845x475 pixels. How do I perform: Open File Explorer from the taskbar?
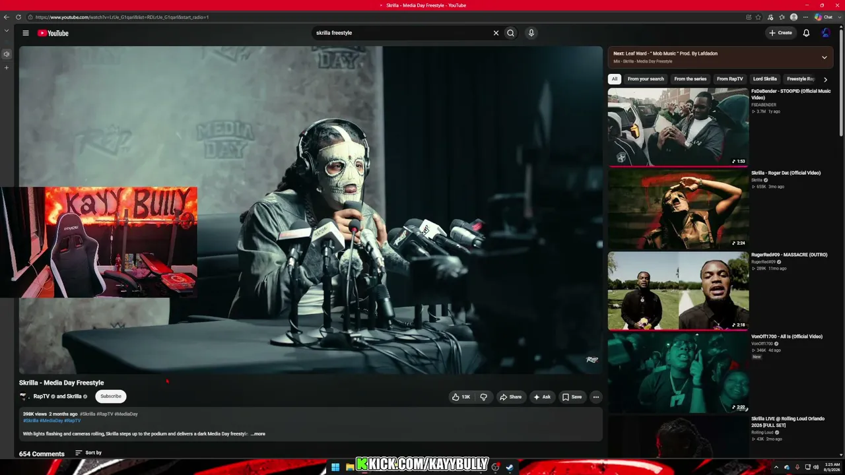click(349, 467)
